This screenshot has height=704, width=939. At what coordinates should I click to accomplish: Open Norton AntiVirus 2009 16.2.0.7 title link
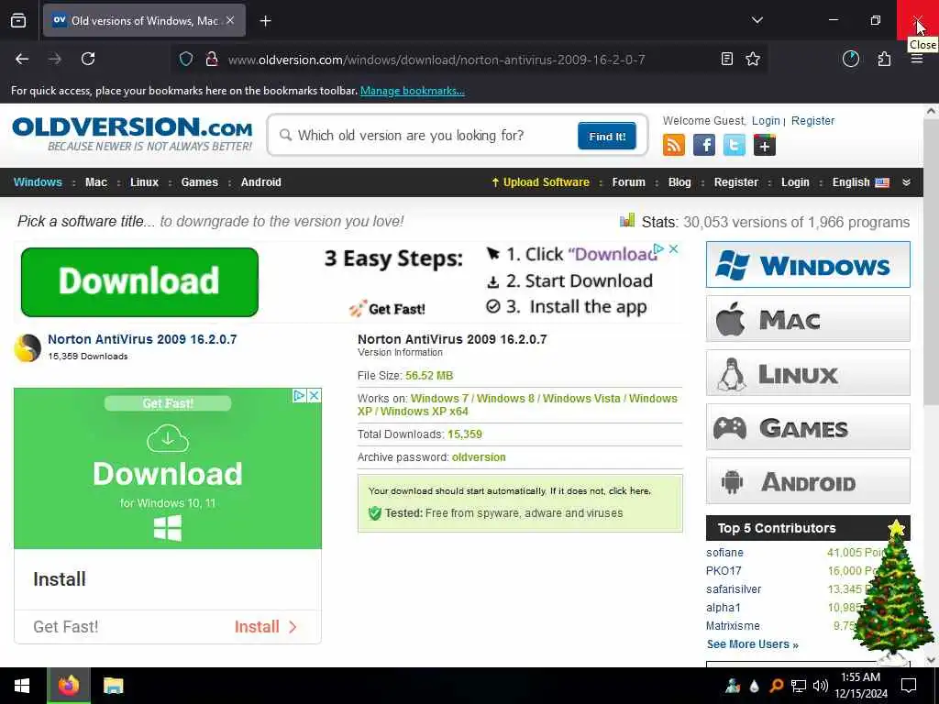tap(142, 339)
